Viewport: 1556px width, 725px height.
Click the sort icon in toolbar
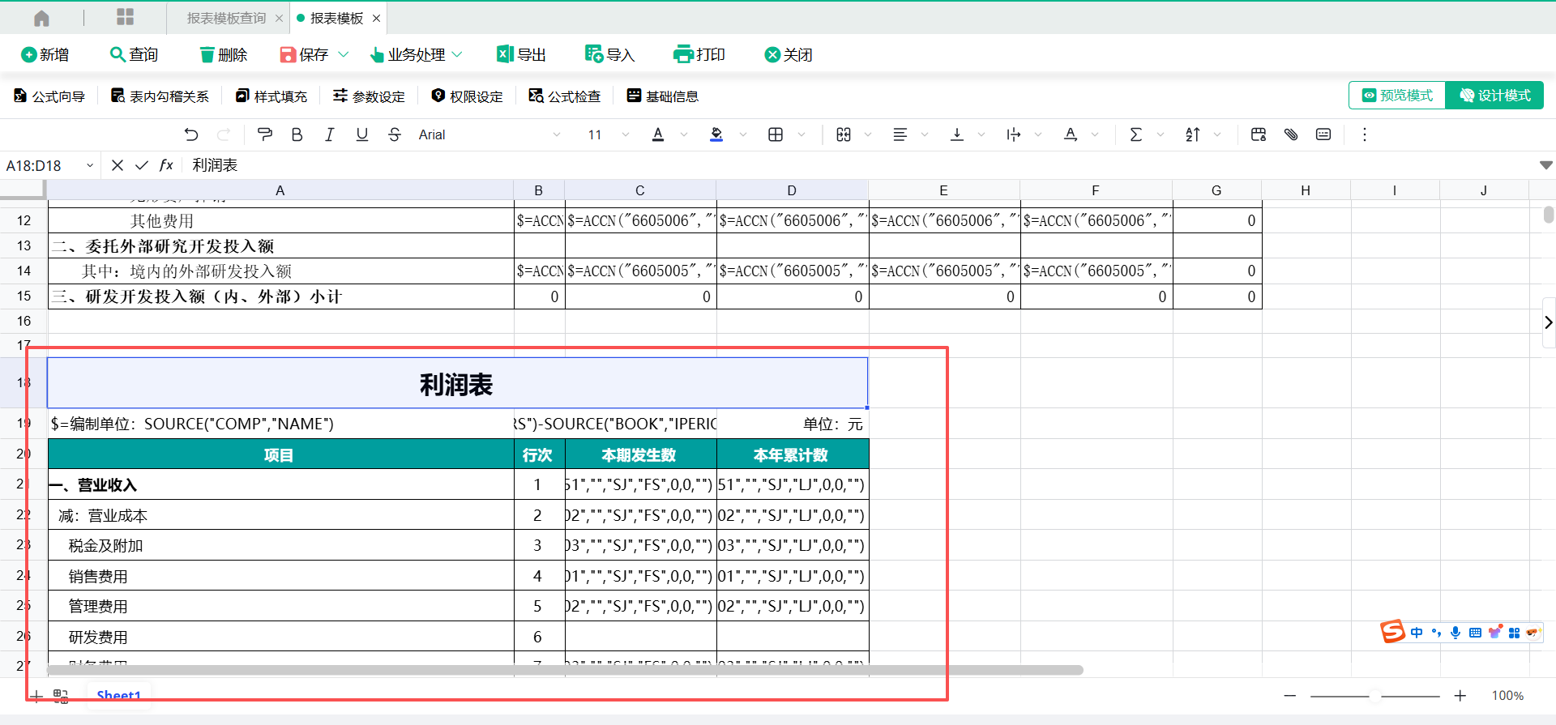(1193, 134)
